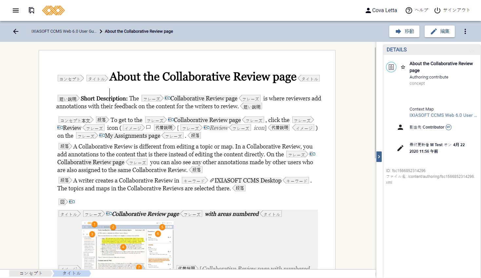The image size is (481, 278).
Task: Click the Short Description label
Action: pos(104,98)
